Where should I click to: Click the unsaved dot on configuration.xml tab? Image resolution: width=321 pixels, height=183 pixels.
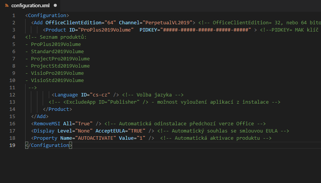click(55, 6)
